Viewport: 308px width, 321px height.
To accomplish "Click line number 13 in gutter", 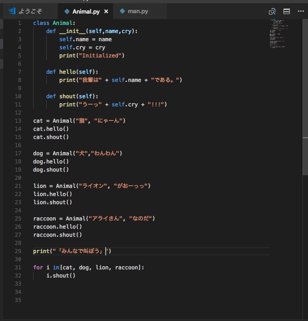I will 18,121.
